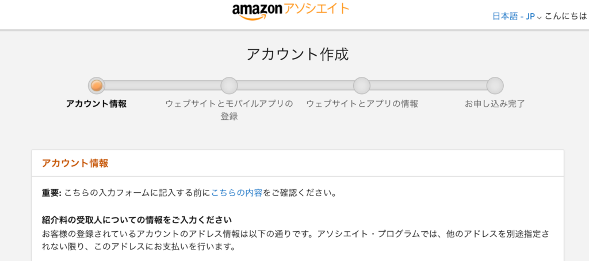
Task: Click the chevron arrow beside JP
Action: 540,17
